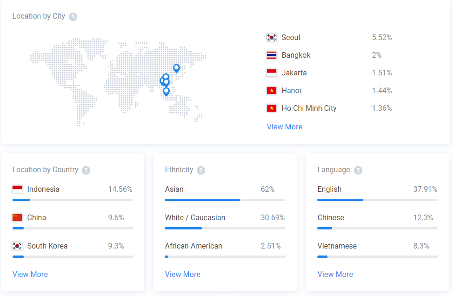Click the Hanoi city name
The image size is (454, 296).
(291, 91)
